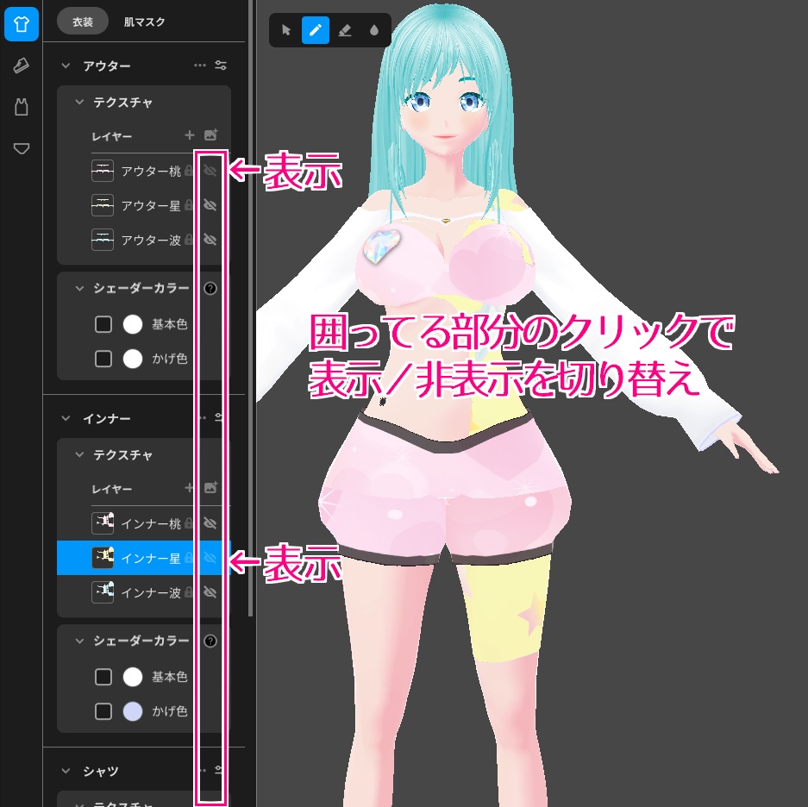Select the arrow selection tool

pyautogui.click(x=285, y=30)
